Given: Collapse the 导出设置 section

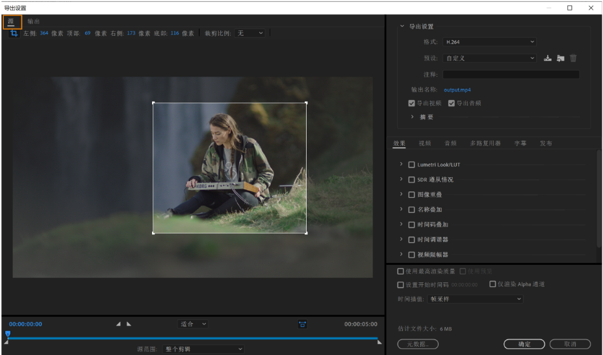Looking at the screenshot, I should click(x=402, y=26).
